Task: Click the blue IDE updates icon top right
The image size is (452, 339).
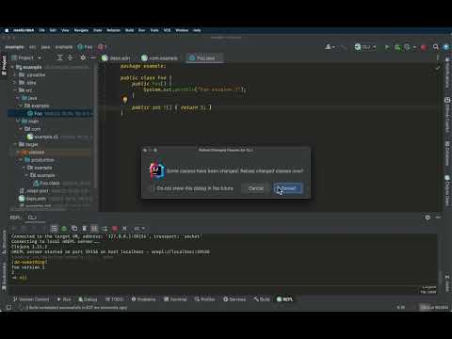Action: click(445, 47)
